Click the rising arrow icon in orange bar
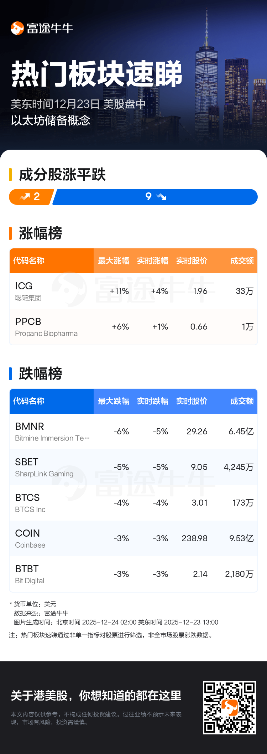This screenshot has height=754, width=267. 25,197
